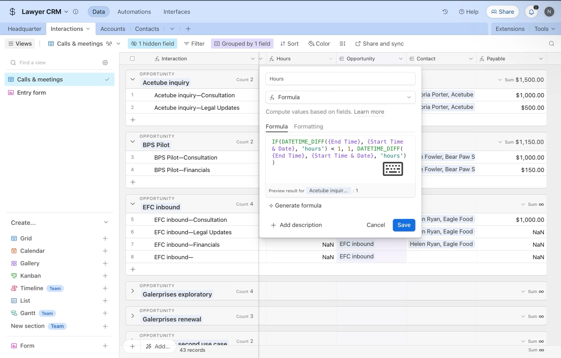Add a new Kanban view
The image size is (561, 358).
tap(105, 276)
